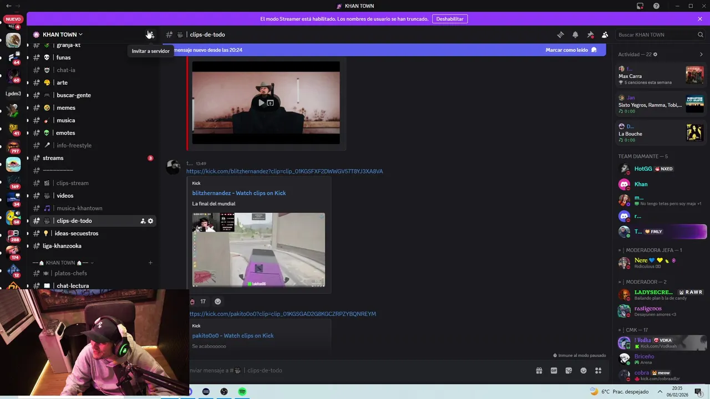Image resolution: width=710 pixels, height=399 pixels.
Task: Open the Max Carra activity card
Action: click(661, 75)
